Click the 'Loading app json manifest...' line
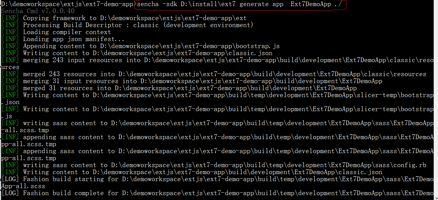 [x=63, y=39]
